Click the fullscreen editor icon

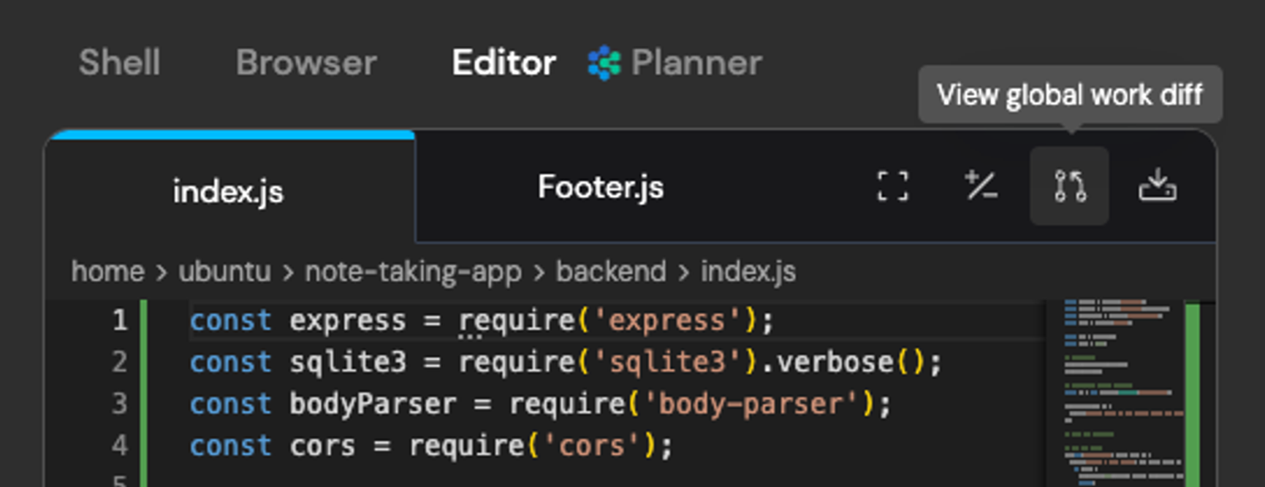pyautogui.click(x=892, y=186)
